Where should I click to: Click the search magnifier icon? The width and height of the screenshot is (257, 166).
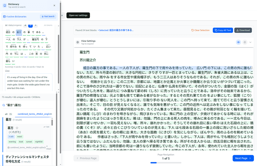tap(3, 105)
